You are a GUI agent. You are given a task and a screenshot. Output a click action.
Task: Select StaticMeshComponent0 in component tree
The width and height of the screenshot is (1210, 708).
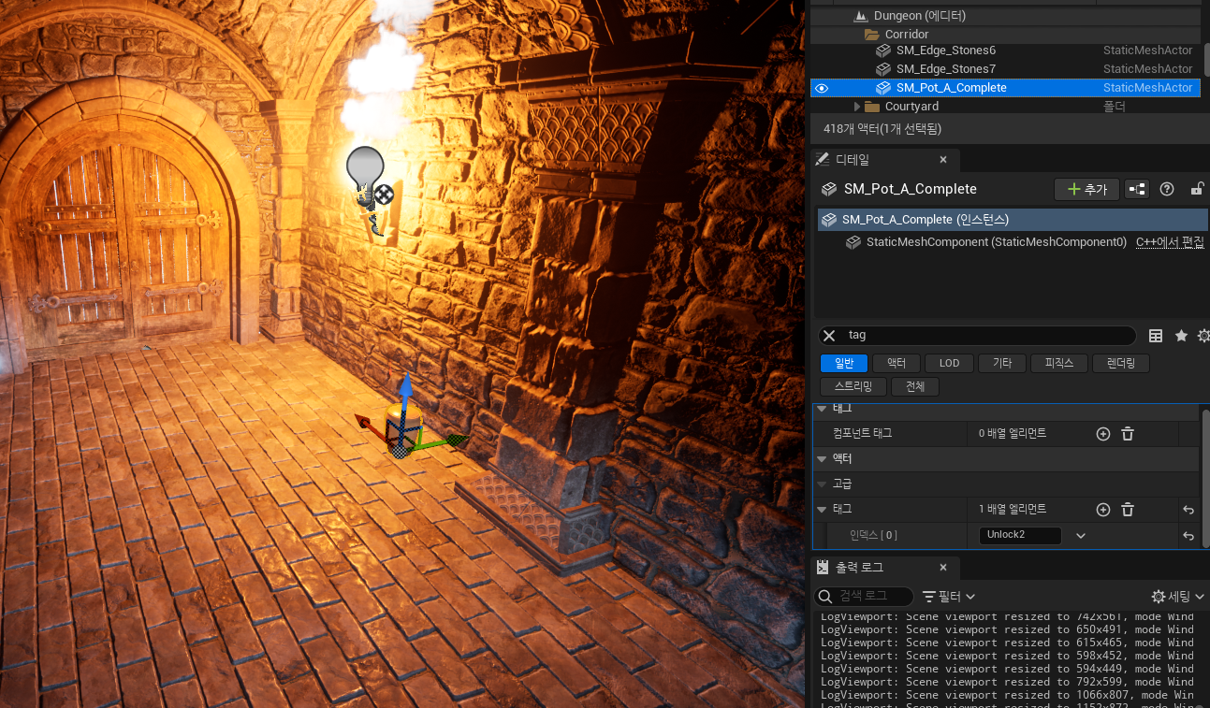[x=997, y=242]
